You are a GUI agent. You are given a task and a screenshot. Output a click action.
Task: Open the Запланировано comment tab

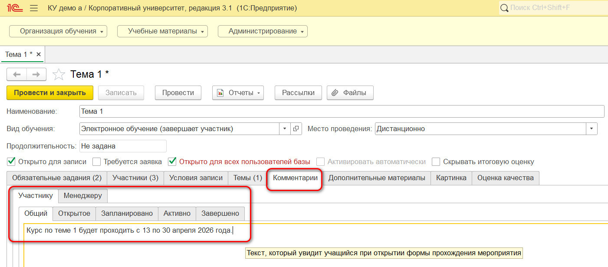[x=127, y=213]
